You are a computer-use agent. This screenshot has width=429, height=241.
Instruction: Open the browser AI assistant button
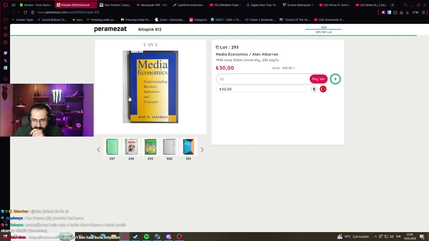416,12
